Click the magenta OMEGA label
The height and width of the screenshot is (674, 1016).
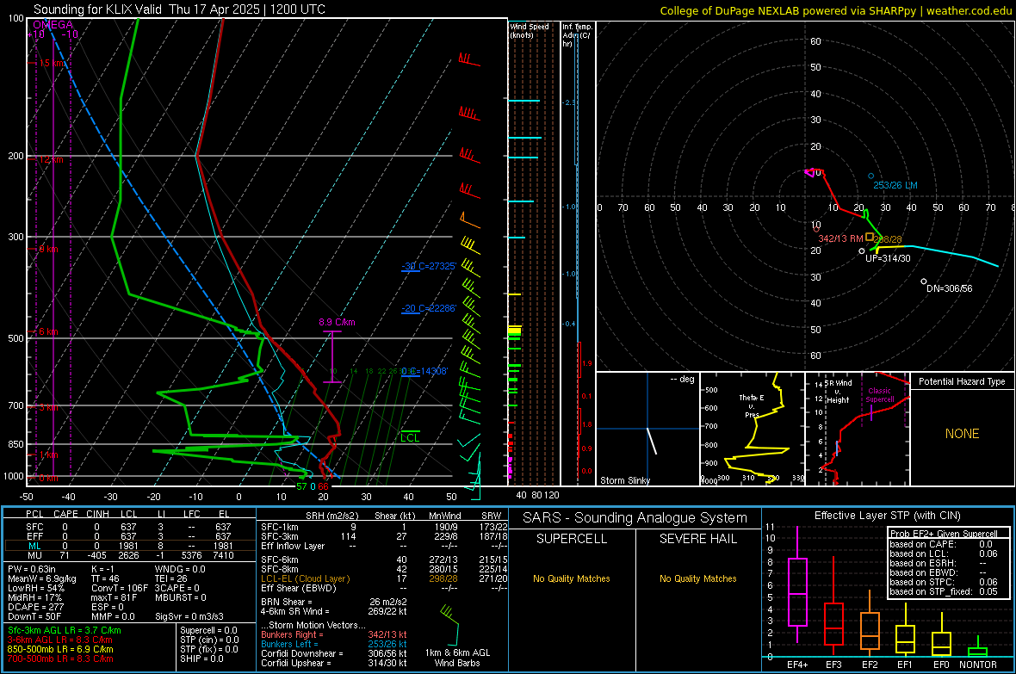click(53, 25)
